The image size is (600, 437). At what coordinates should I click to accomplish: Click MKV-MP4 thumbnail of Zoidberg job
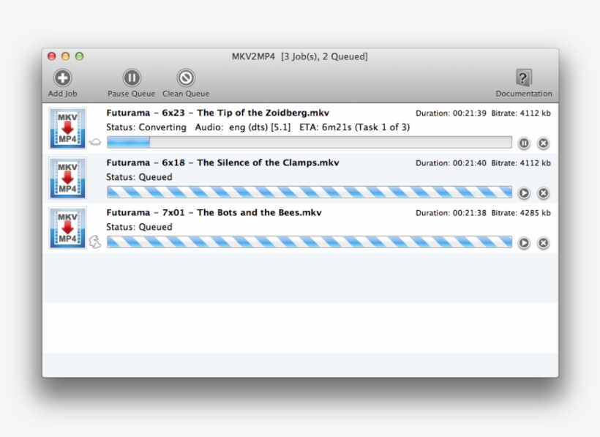[x=67, y=128]
